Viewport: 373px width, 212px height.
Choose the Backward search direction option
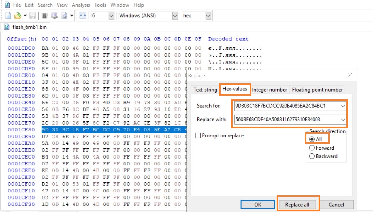click(x=312, y=156)
